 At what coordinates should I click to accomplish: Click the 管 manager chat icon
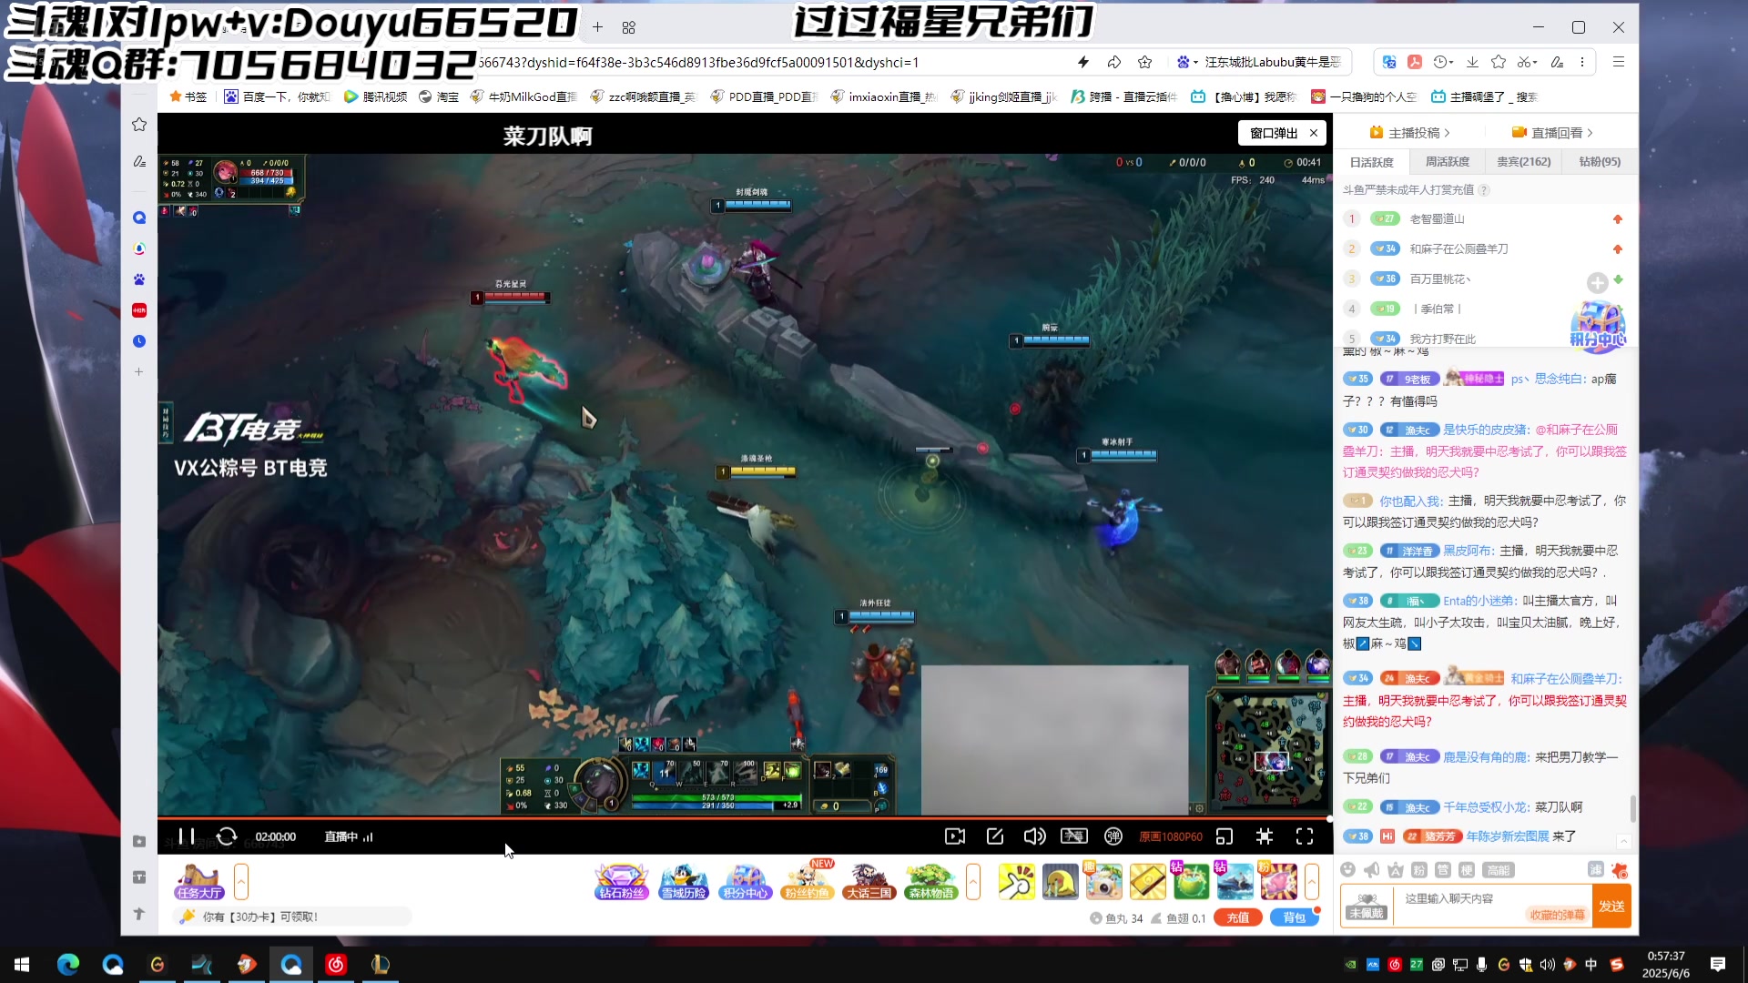tap(1443, 870)
